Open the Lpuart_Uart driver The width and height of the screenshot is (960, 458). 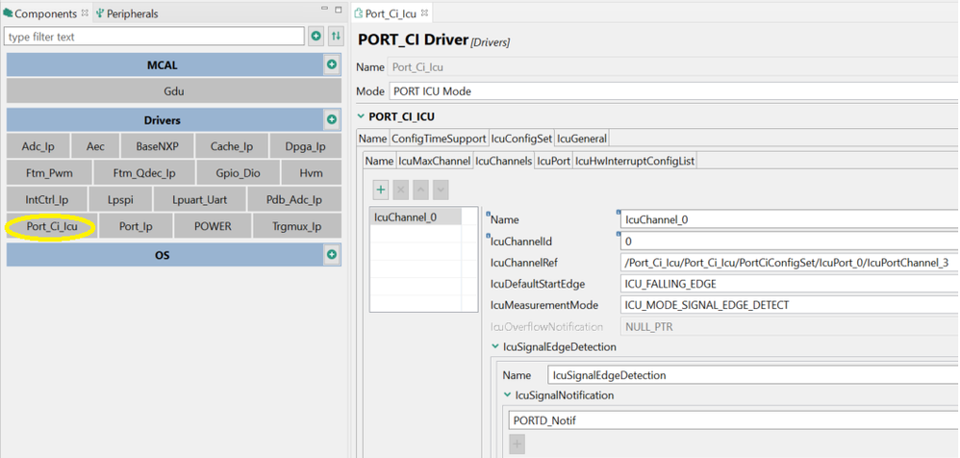pos(199,199)
